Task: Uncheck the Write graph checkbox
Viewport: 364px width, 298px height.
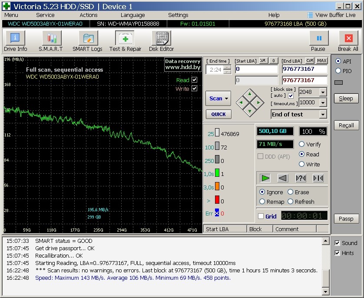Action: [x=194, y=89]
